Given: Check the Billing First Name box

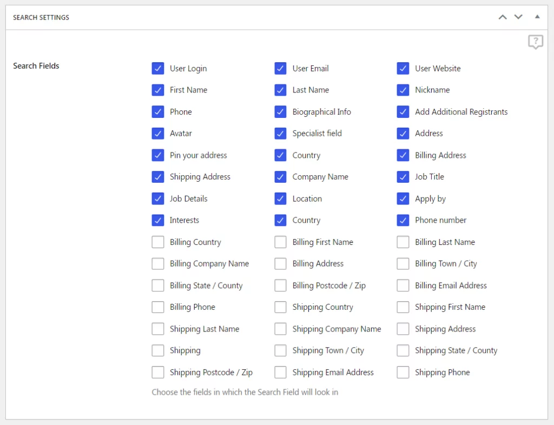Looking at the screenshot, I should [281, 242].
